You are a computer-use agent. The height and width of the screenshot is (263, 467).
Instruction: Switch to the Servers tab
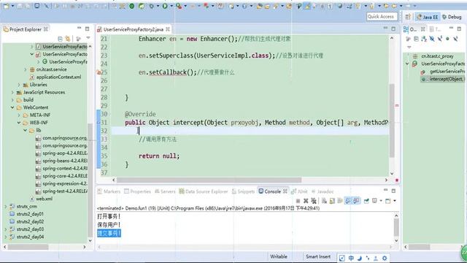[x=165, y=191]
